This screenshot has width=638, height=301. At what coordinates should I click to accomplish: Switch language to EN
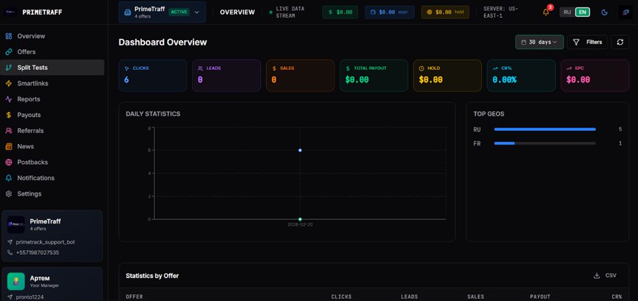point(582,12)
